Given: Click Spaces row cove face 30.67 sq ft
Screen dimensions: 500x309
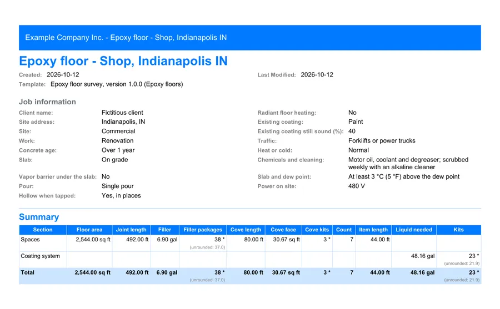Looking at the screenshot, I should click(x=286, y=239).
